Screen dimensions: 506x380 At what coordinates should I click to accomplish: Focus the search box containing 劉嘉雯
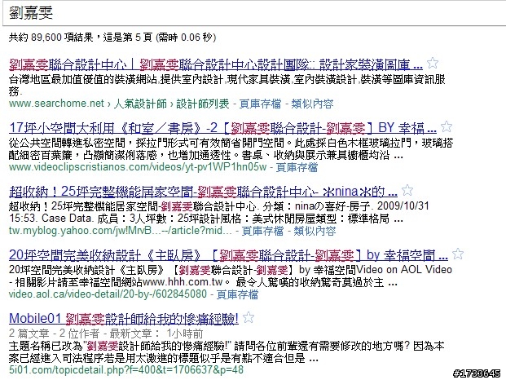[x=254, y=13]
